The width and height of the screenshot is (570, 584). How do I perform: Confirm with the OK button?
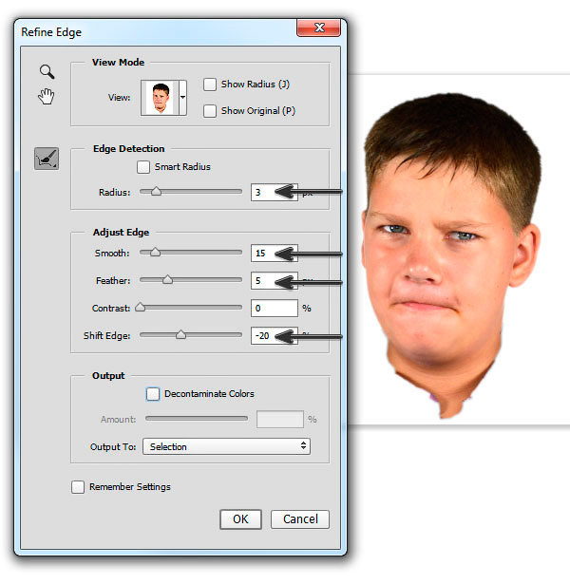click(240, 519)
